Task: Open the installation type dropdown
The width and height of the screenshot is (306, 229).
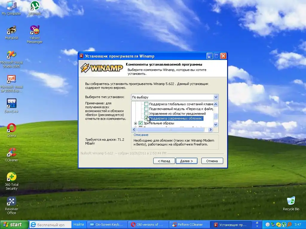Action: 216,97
